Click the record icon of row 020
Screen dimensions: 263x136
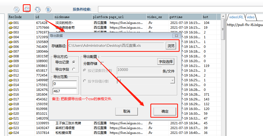[x=11, y=113]
